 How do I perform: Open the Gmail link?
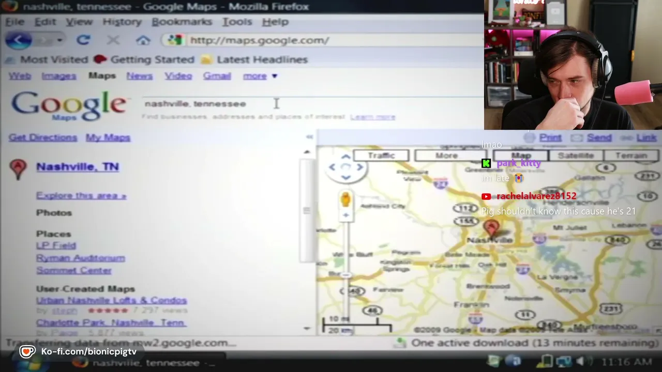pos(217,76)
